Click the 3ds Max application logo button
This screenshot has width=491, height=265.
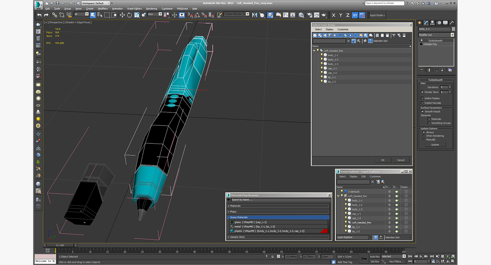coord(39,5)
